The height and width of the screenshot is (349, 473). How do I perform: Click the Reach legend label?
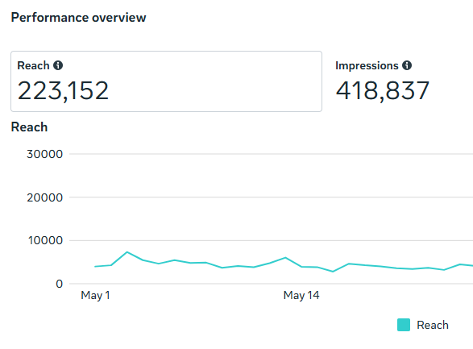[432, 325]
